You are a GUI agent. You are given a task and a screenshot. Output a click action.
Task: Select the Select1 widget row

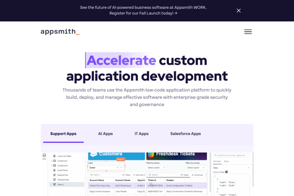pyautogui.click(x=67, y=184)
